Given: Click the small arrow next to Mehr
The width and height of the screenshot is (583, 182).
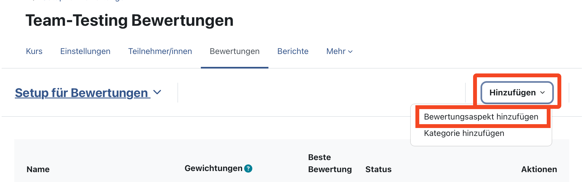Looking at the screenshot, I should [x=350, y=52].
